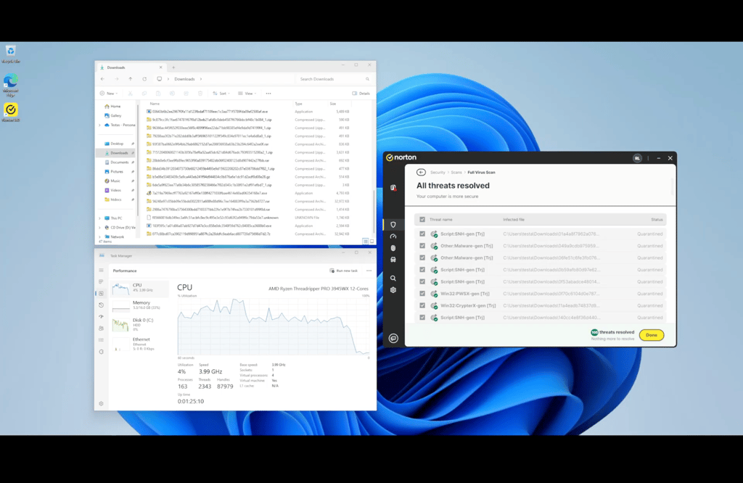743x483 pixels.
Task: Open Services icon in Task Manager sidebar
Action: tap(101, 352)
